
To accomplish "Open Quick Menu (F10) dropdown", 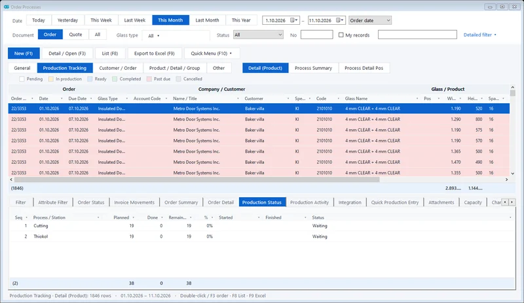I will 211,54.
